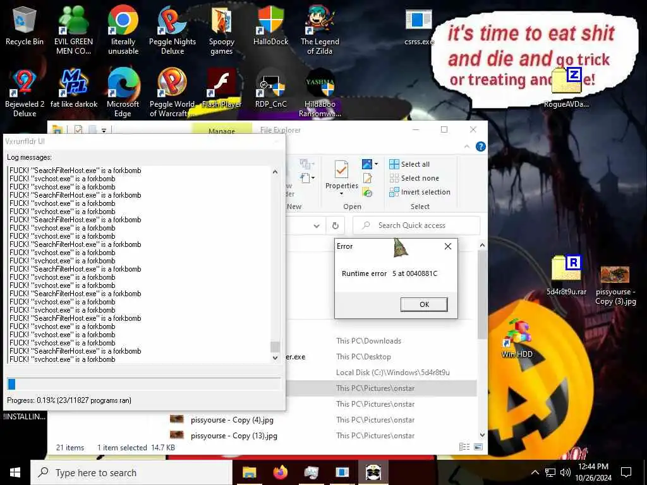Click Local Disk (C:)\Windows\5d4r8t9u path
647x485 pixels.
coord(393,373)
